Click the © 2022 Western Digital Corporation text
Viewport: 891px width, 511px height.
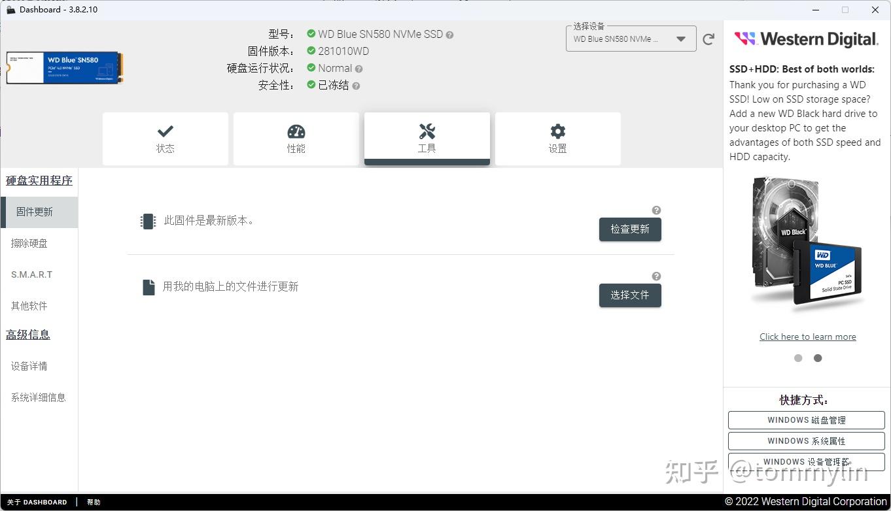[806, 502]
